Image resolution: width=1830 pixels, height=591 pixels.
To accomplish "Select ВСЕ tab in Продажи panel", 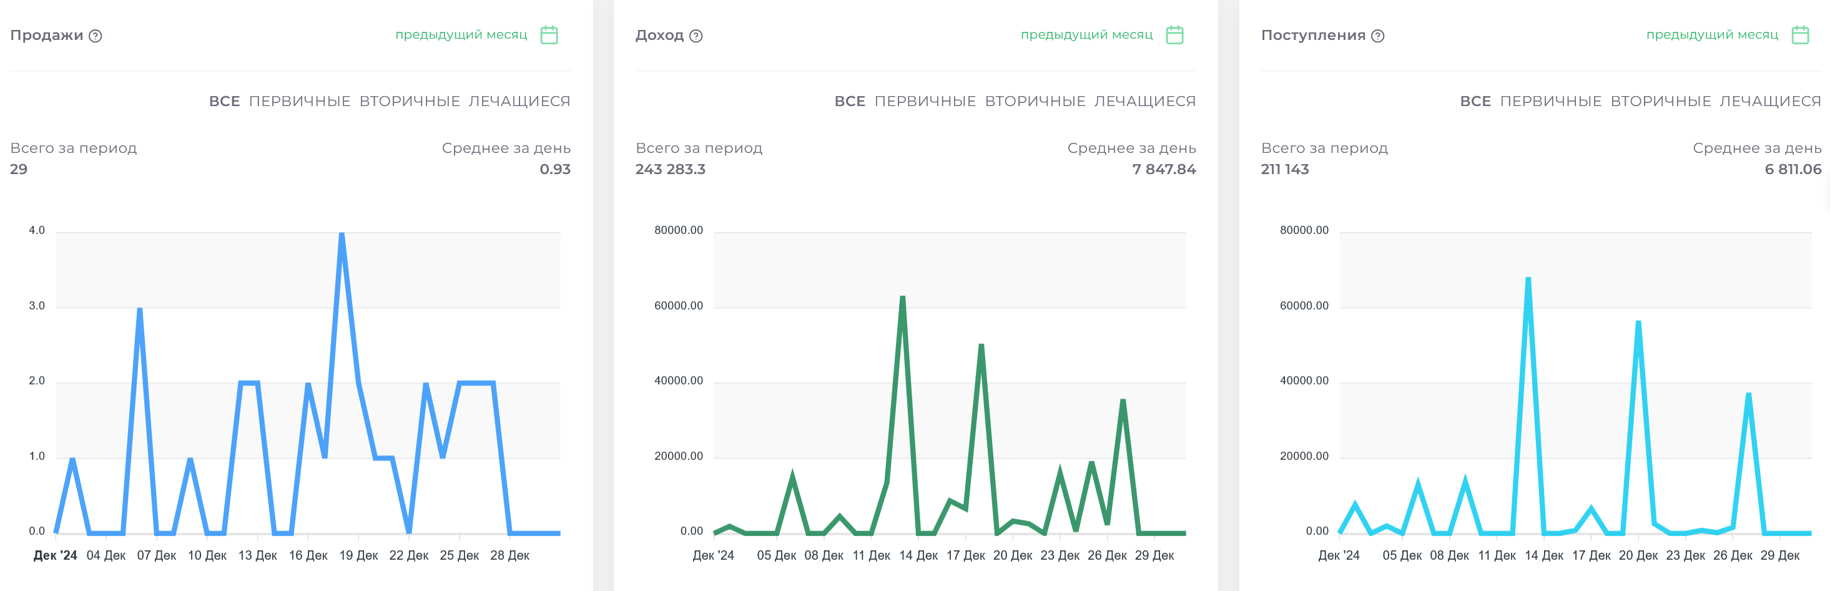I will pyautogui.click(x=225, y=102).
